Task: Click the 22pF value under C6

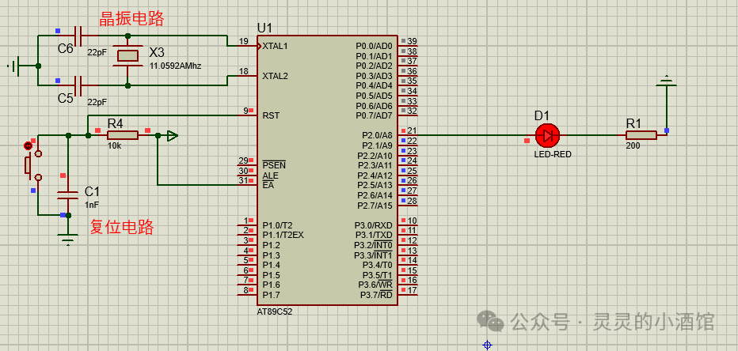Action: (x=97, y=53)
